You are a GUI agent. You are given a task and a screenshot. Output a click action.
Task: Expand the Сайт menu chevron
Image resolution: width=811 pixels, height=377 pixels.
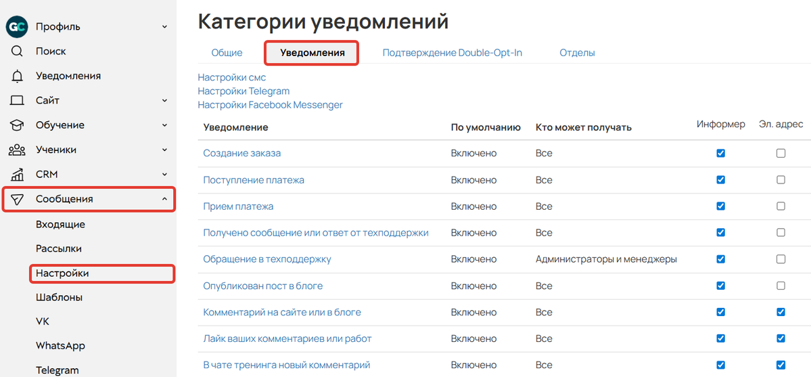click(164, 100)
